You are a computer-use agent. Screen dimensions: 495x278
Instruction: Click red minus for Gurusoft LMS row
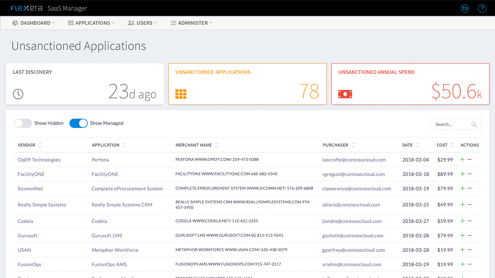point(469,236)
